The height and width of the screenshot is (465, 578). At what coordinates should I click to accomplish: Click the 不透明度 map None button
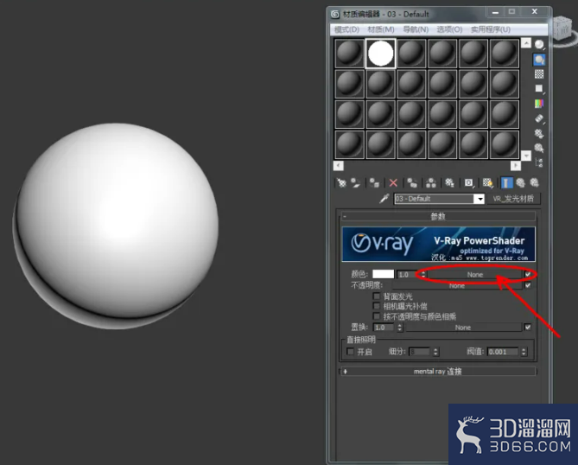457,286
